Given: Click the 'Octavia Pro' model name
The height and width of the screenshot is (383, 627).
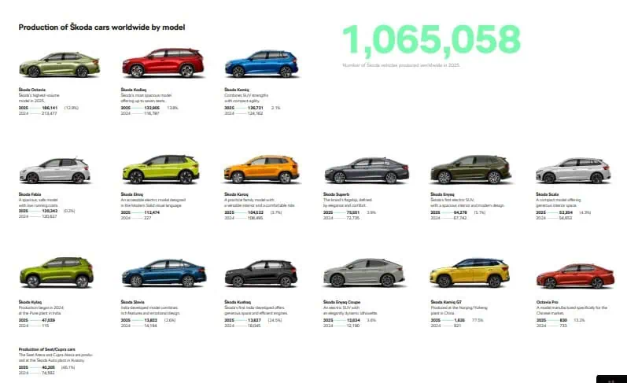Looking at the screenshot, I should click(547, 302).
